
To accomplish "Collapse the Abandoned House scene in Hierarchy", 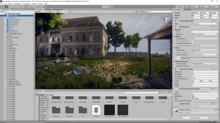I will click(x=4, y=14).
